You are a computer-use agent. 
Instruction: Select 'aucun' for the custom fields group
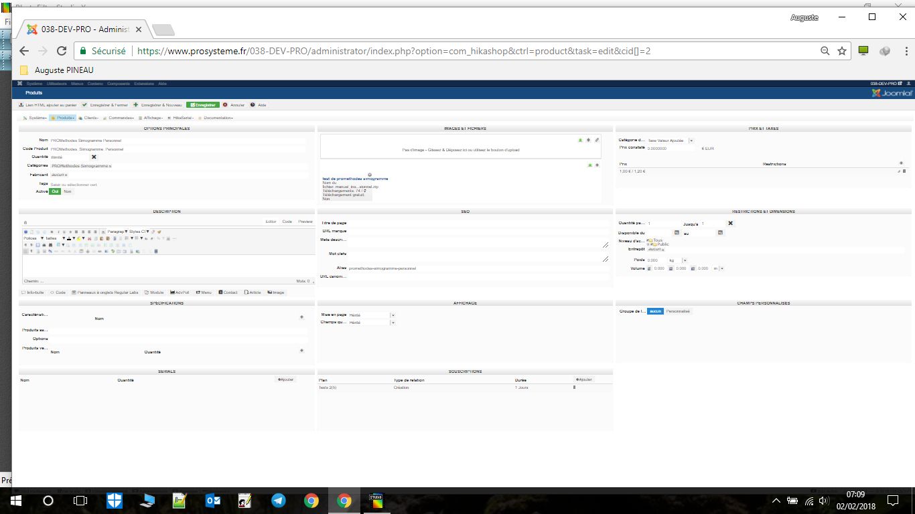click(x=655, y=311)
